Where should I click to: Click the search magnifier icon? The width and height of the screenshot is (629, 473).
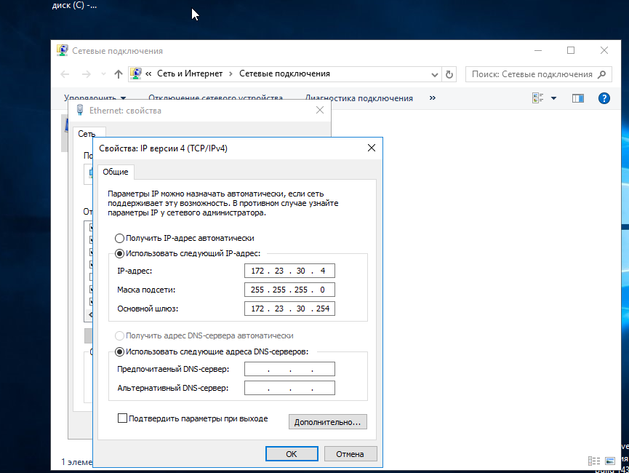tap(601, 74)
